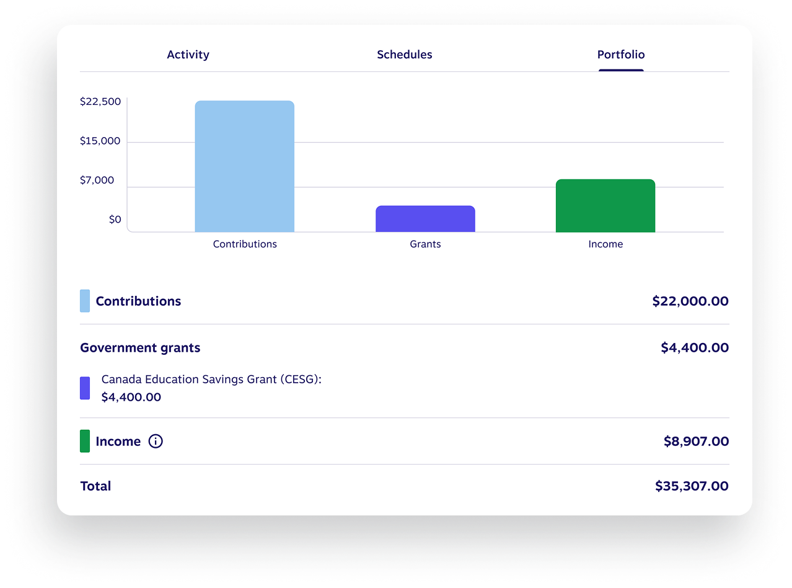Click the purple CESG legend swatch
The image size is (792, 588).
85,388
